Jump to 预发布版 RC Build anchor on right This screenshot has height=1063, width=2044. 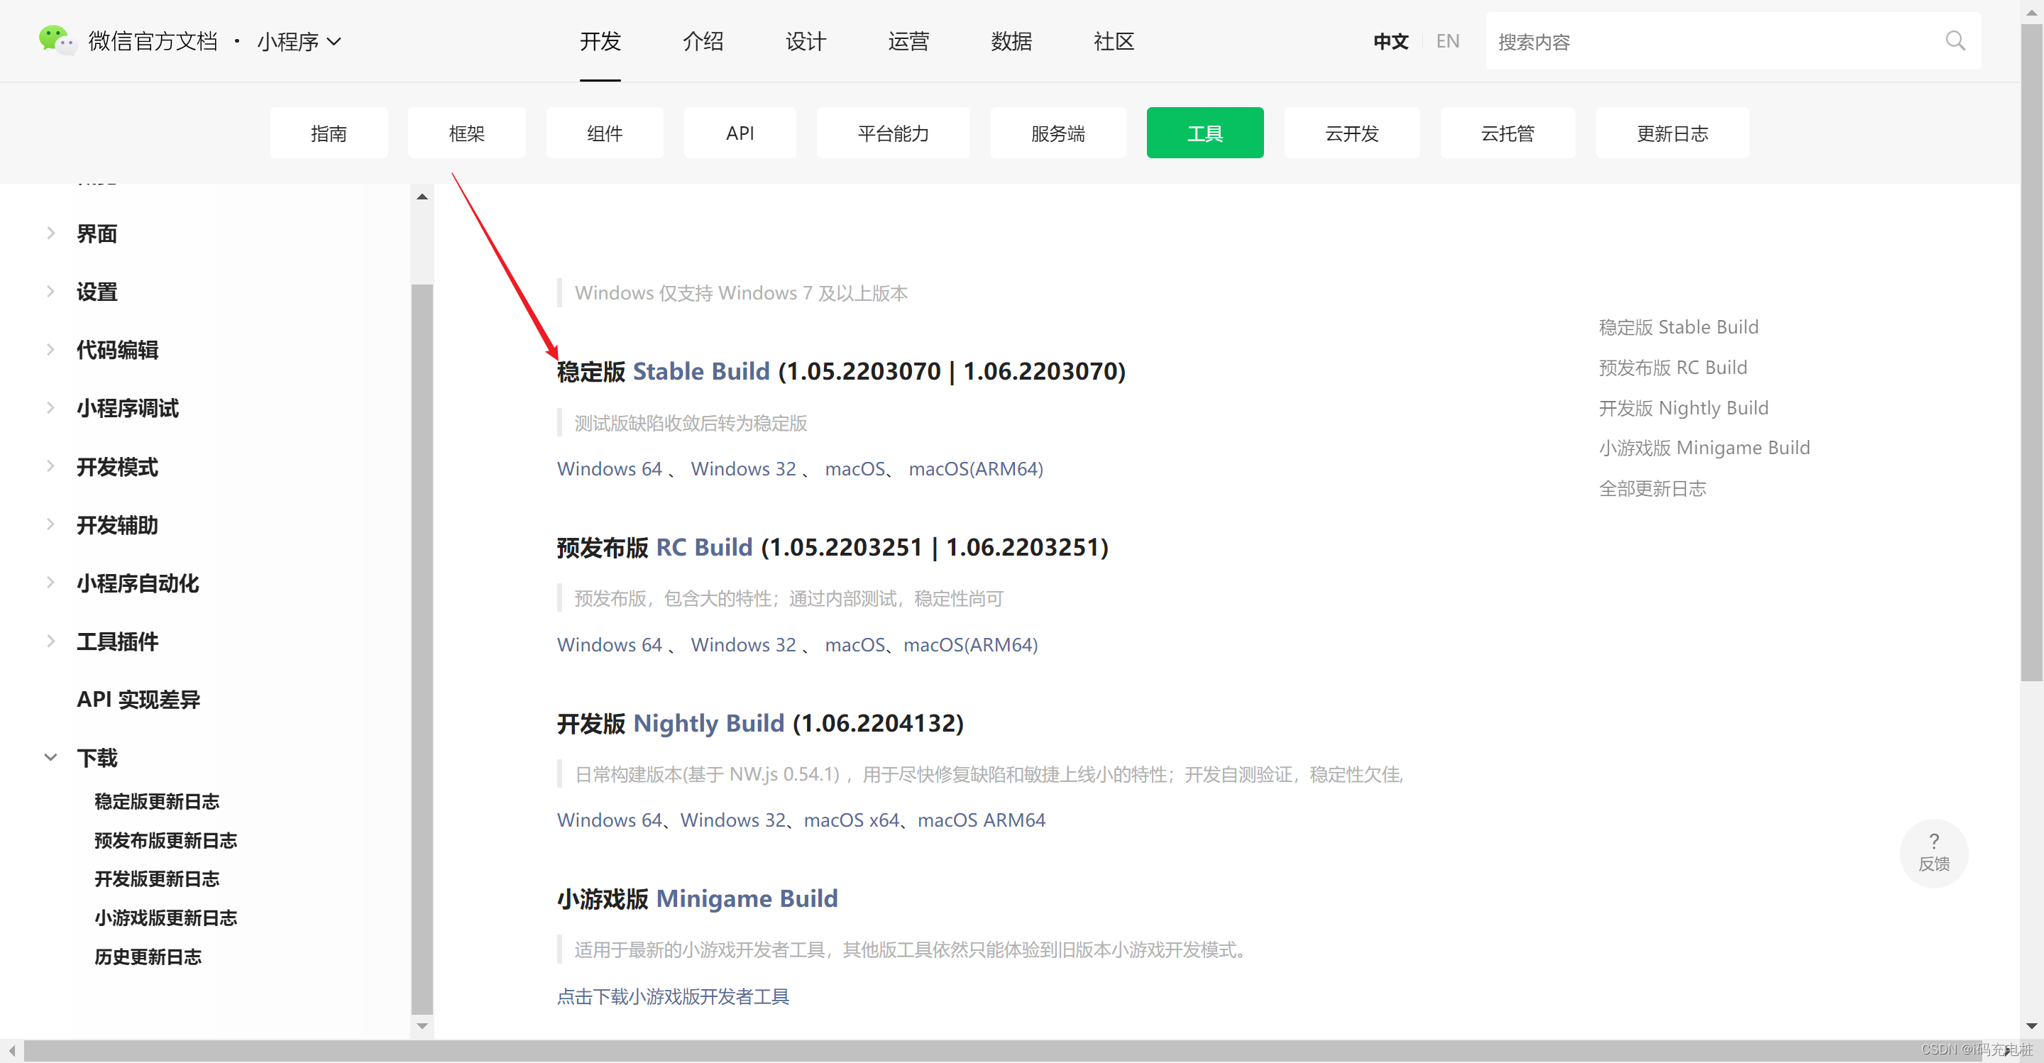[x=1673, y=368]
